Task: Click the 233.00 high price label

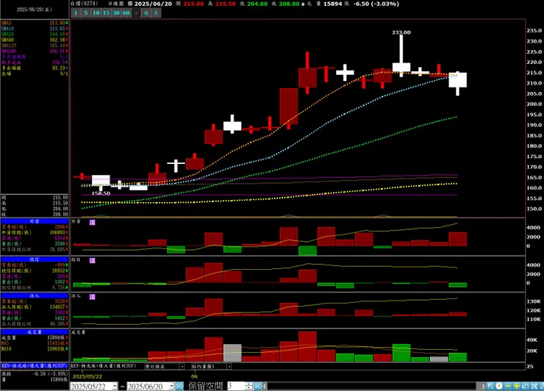Action: pos(401,32)
